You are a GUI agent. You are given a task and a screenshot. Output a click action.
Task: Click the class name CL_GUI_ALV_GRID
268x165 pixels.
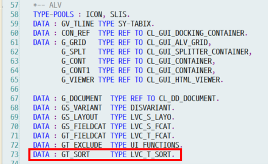(177, 43)
